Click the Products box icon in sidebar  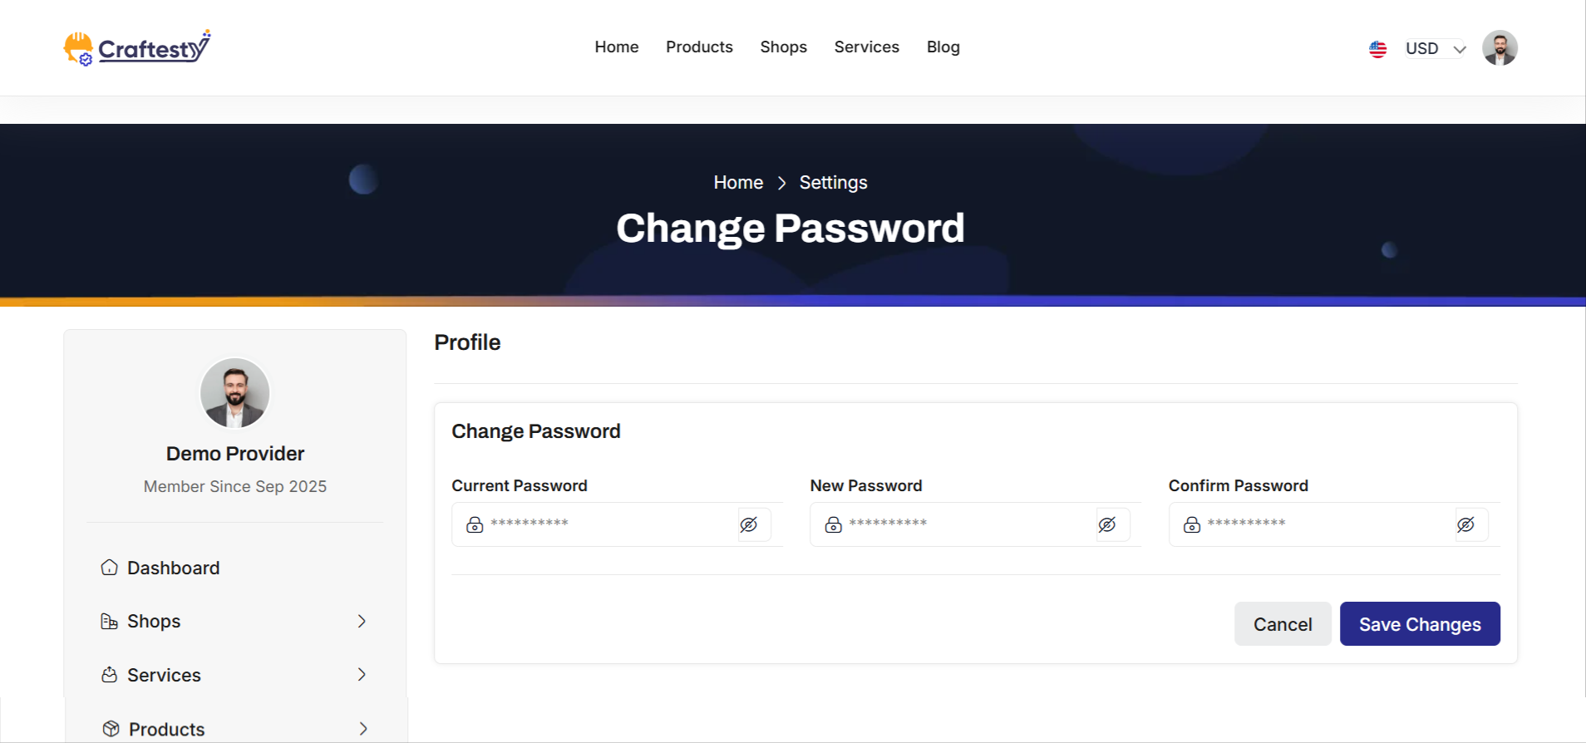(111, 729)
